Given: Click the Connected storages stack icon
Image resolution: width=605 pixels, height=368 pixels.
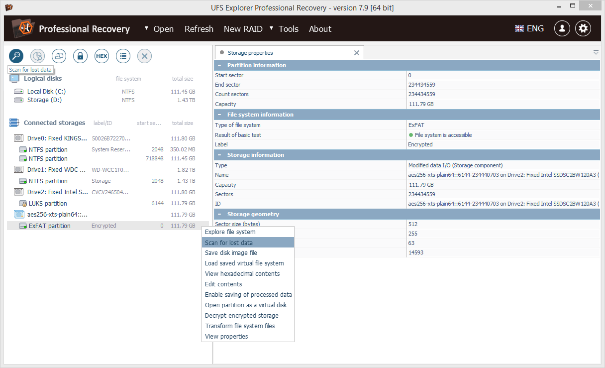Looking at the screenshot, I should 14,123.
